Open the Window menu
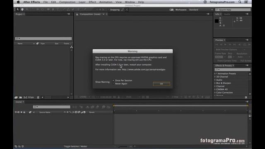Image resolution: width=265 pixels, height=149 pixels. (x=130, y=2)
